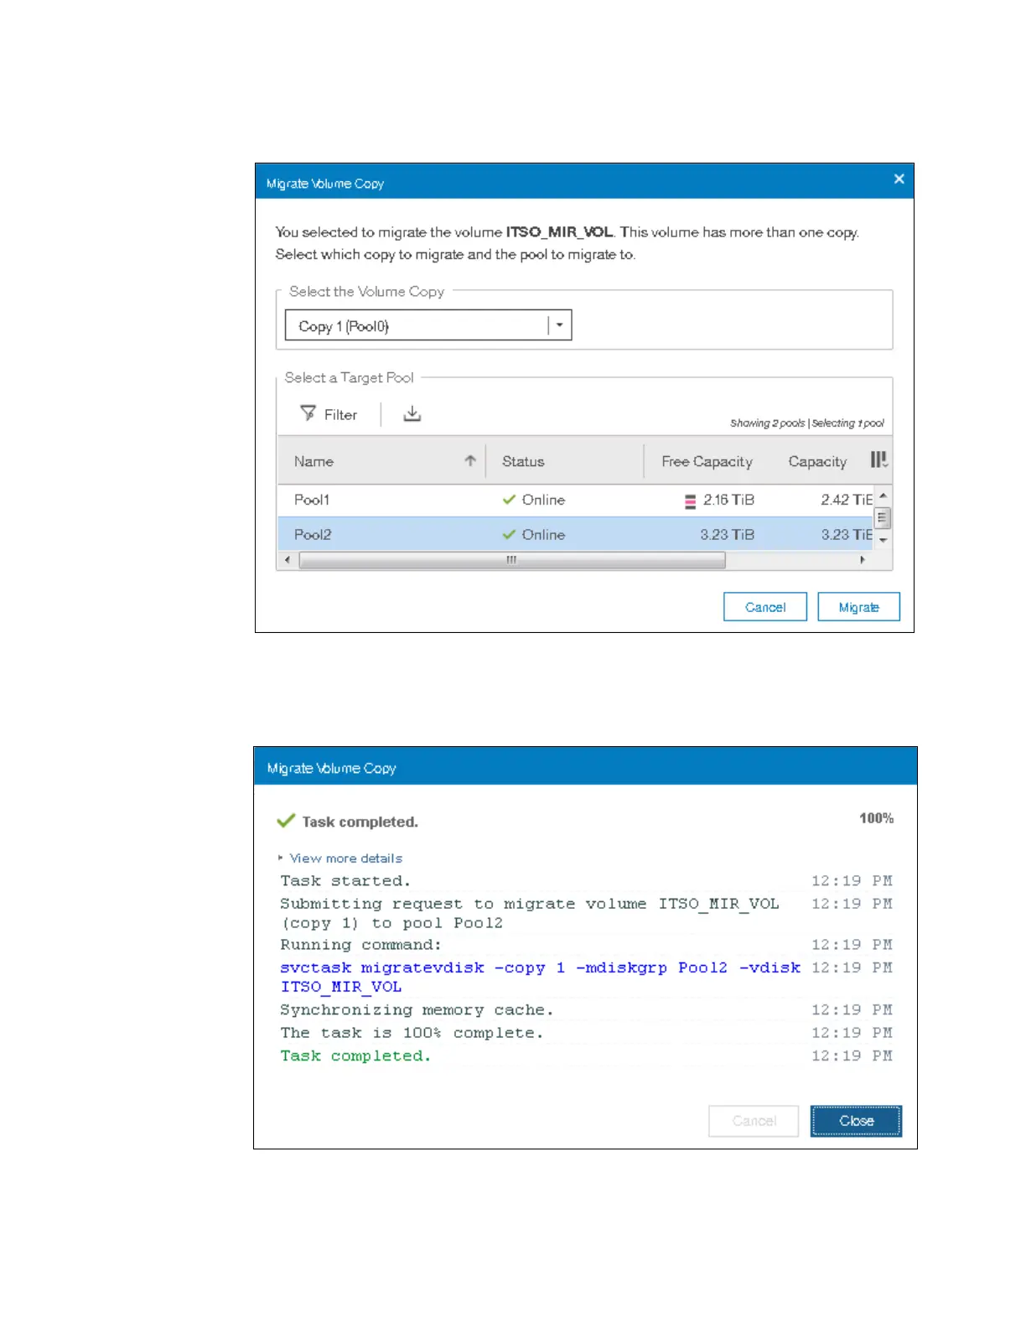Click the Cancel button in pool selection dialog
The height and width of the screenshot is (1328, 1026).
[765, 607]
